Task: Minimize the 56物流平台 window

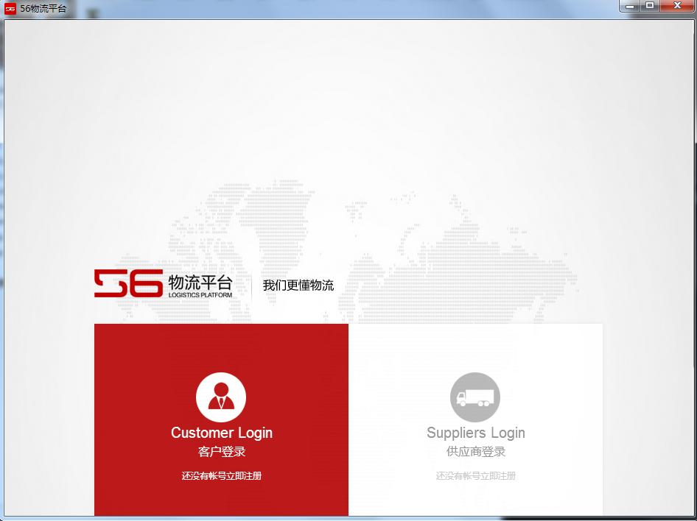Action: point(630,6)
